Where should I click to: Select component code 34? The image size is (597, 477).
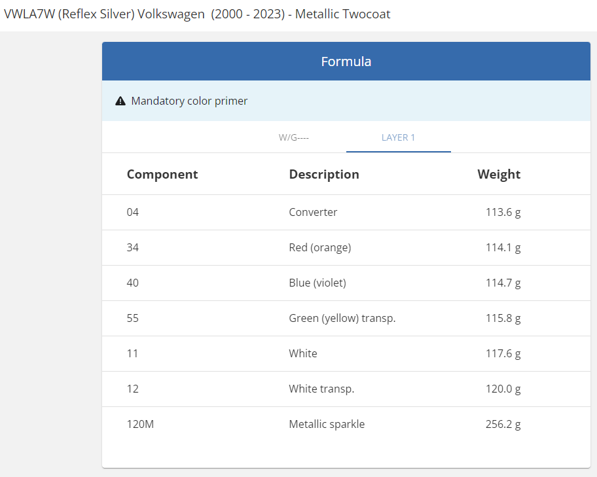tap(132, 247)
